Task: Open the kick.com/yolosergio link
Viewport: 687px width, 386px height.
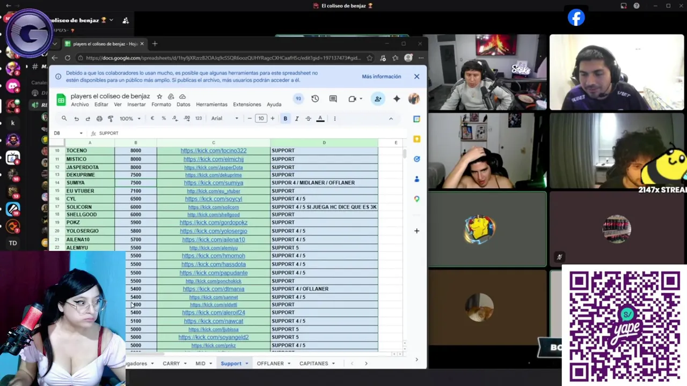Action: 214,231
